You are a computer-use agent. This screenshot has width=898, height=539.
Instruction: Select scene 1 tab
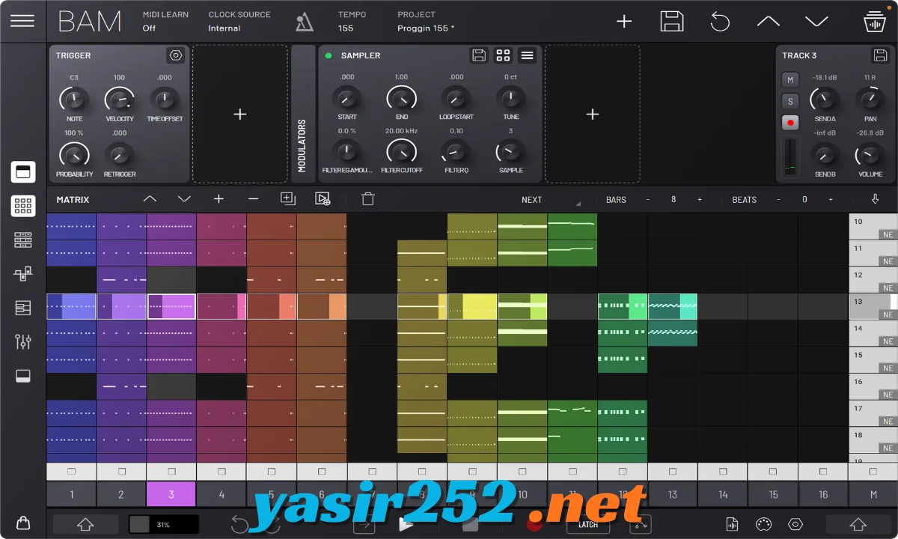(71, 494)
